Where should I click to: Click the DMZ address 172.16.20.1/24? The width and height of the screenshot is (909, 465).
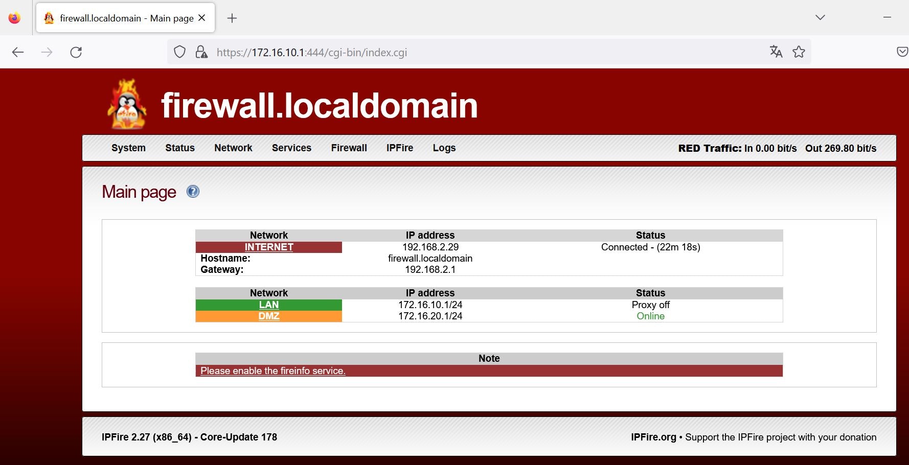click(x=430, y=316)
